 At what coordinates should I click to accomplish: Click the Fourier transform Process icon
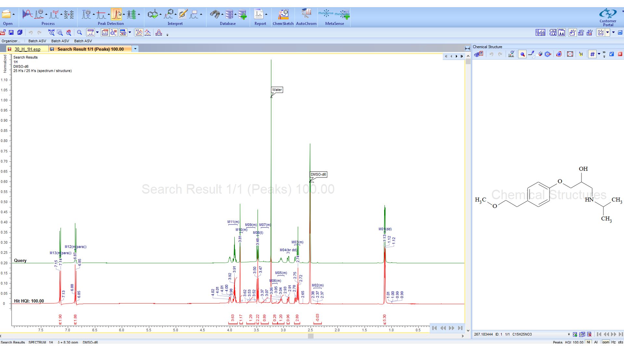[27, 14]
